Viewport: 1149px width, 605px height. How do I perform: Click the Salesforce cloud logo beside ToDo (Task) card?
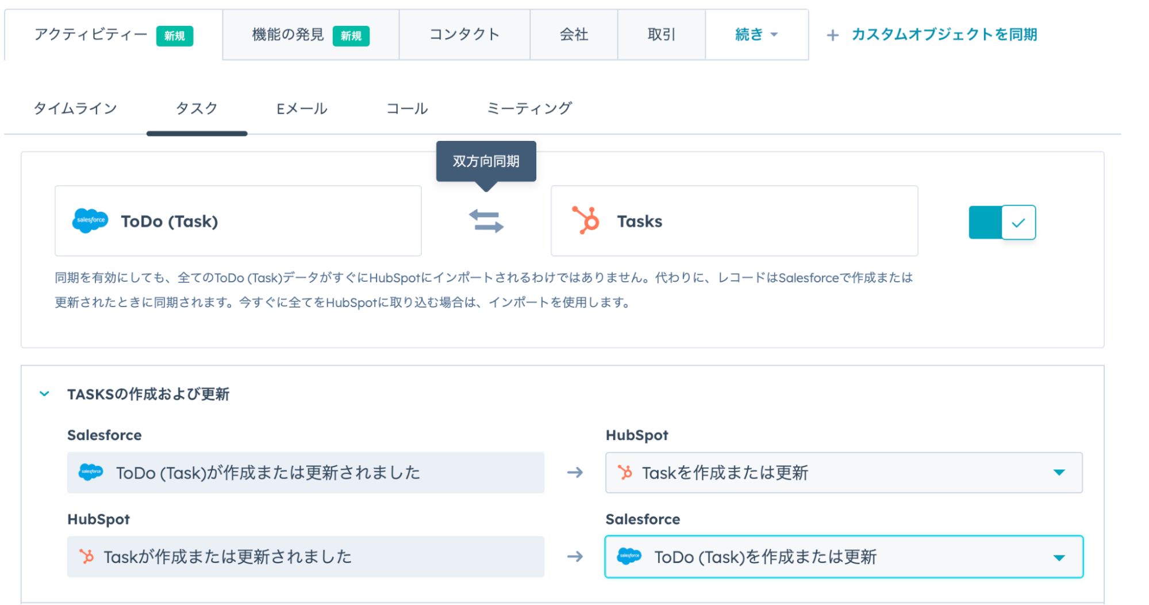(90, 221)
